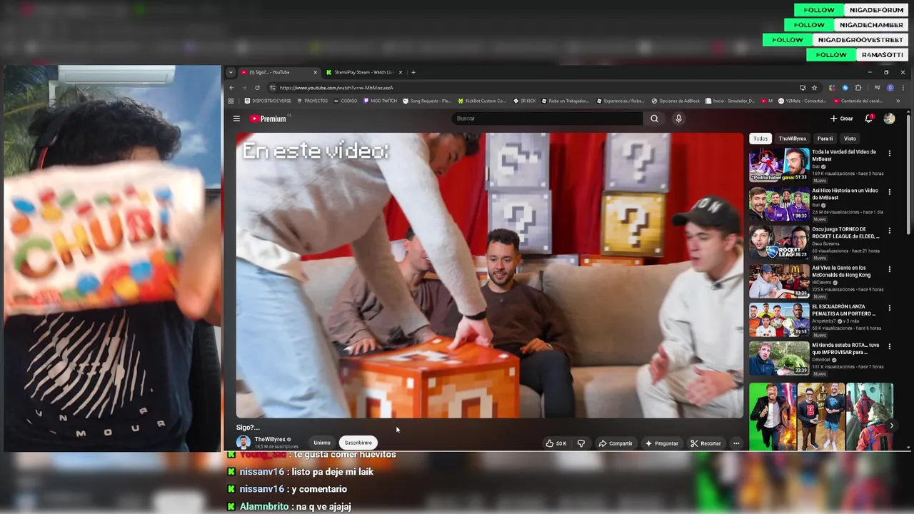Screen dimensions: 914x514
Task: Open Toda la Verdad del Video thumbnail
Action: [x=779, y=165]
